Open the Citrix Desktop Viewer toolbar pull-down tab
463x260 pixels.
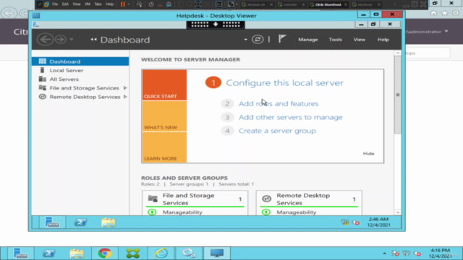[x=216, y=25]
